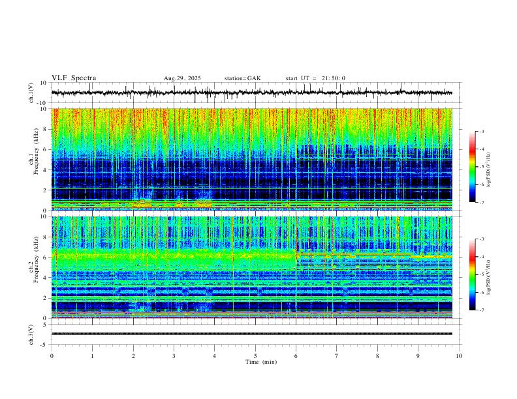
Task: Click the "VLF Spectra" title text
Action: pyautogui.click(x=74, y=78)
